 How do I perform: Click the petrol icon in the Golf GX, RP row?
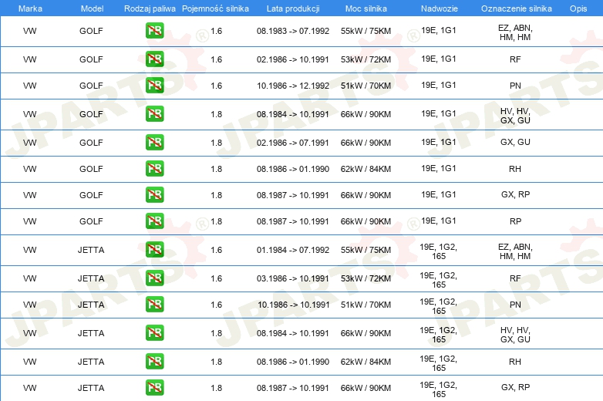(x=154, y=194)
